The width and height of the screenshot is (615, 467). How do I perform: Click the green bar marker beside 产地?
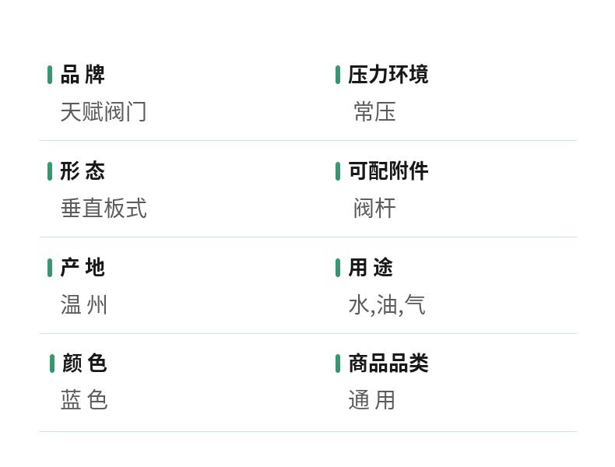pyautogui.click(x=50, y=268)
